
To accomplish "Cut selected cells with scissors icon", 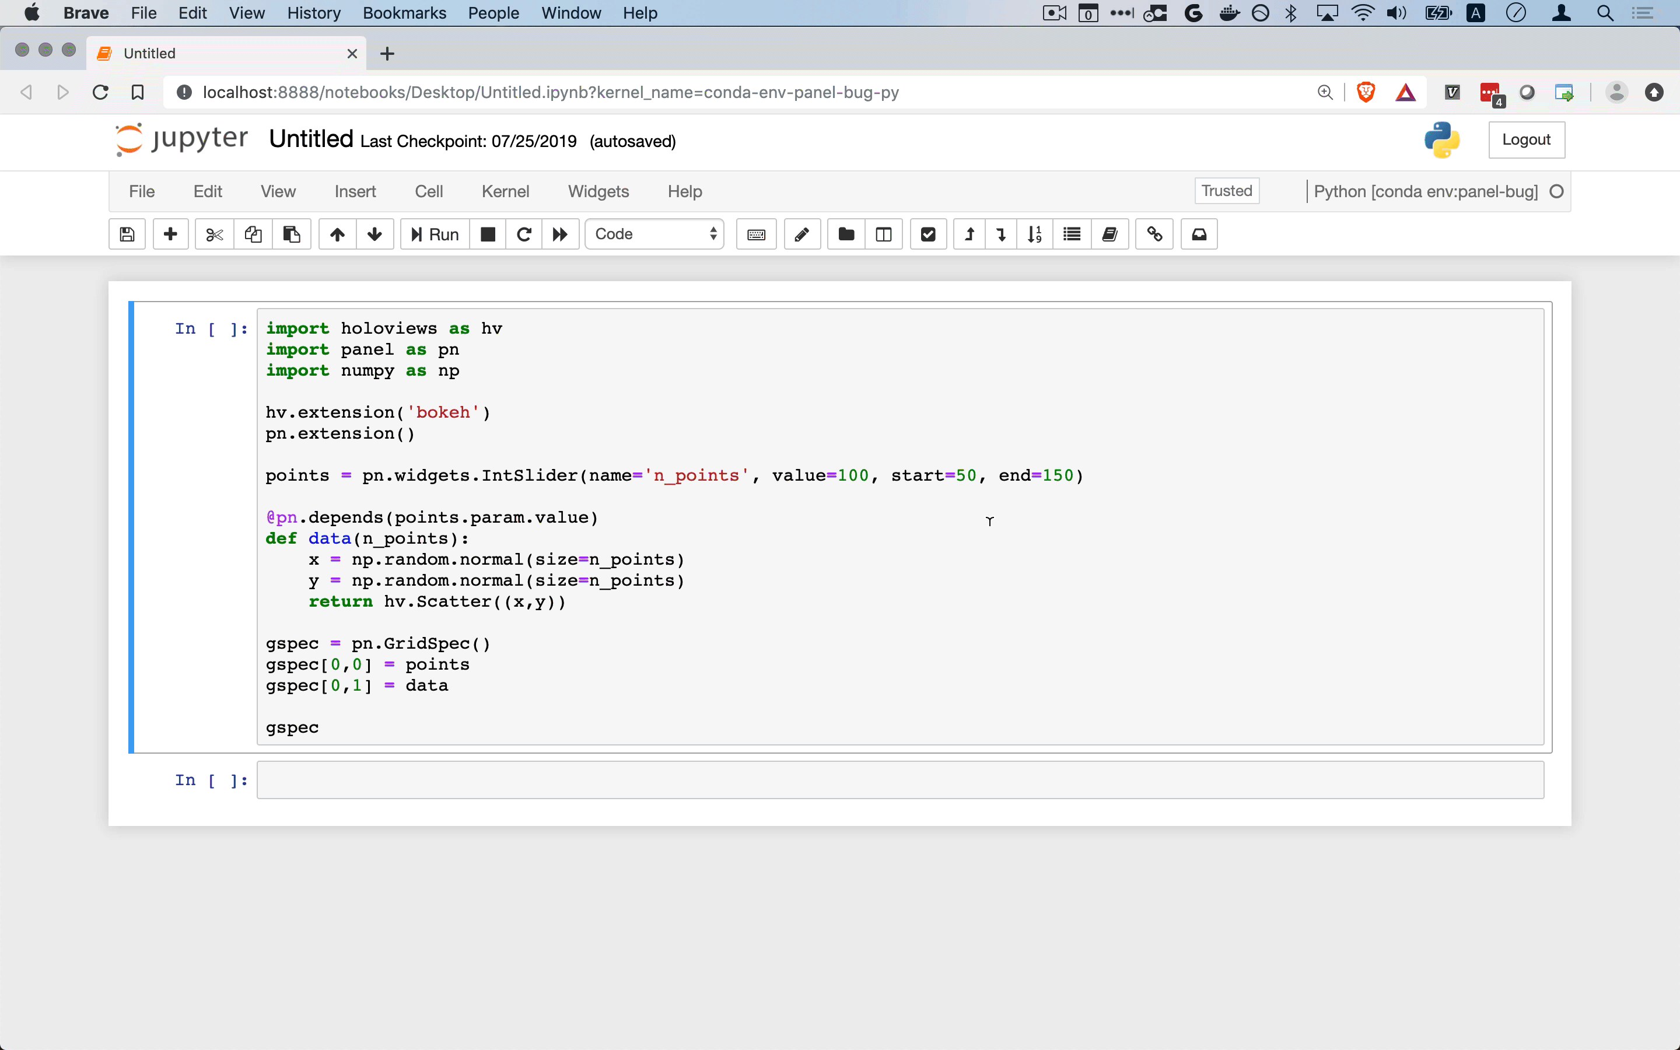I will pyautogui.click(x=215, y=234).
